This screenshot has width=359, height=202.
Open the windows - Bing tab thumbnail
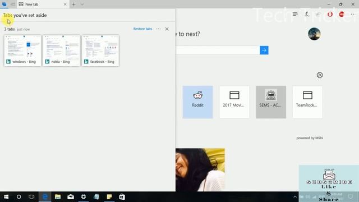click(22, 50)
